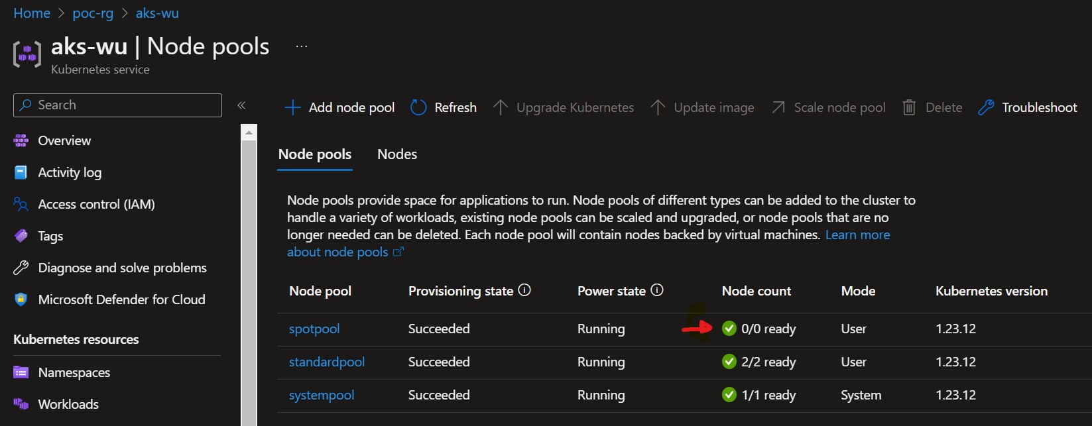Open the spotpool node pool
The width and height of the screenshot is (1092, 426).
click(314, 329)
